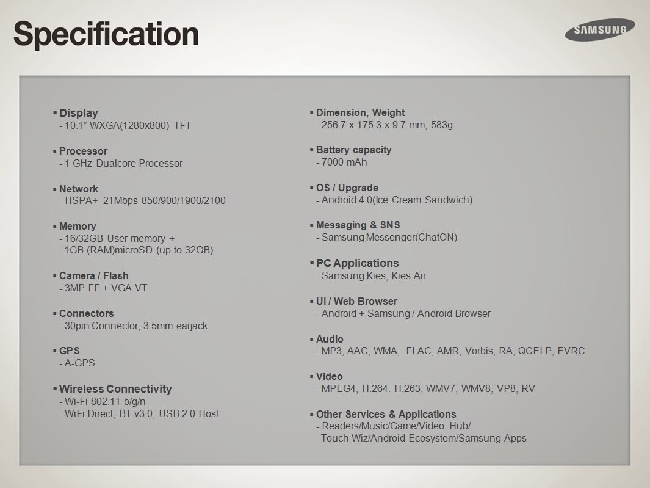Click the line "Wi-Fi 802.11 b/g/n"
Screen dimensions: 650x488
105,402
